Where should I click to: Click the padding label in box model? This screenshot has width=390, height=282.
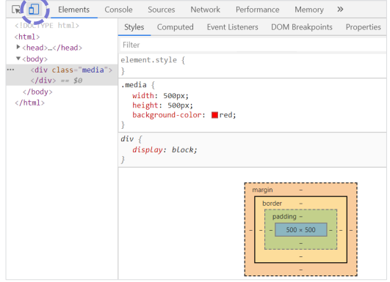284,217
